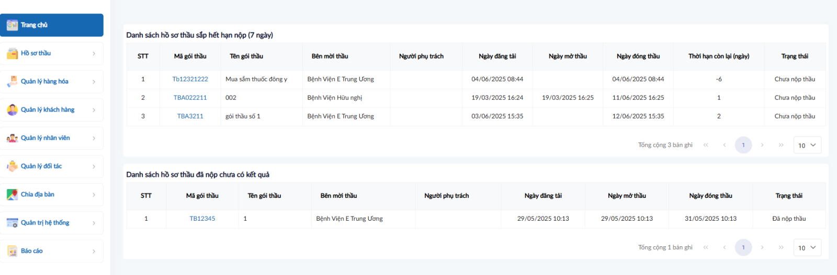Open page size dropdown in lower table
Screen dimensions: 837x275
807,247
